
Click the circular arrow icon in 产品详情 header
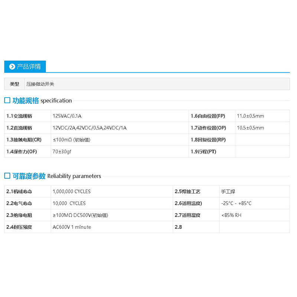click(x=12, y=66)
